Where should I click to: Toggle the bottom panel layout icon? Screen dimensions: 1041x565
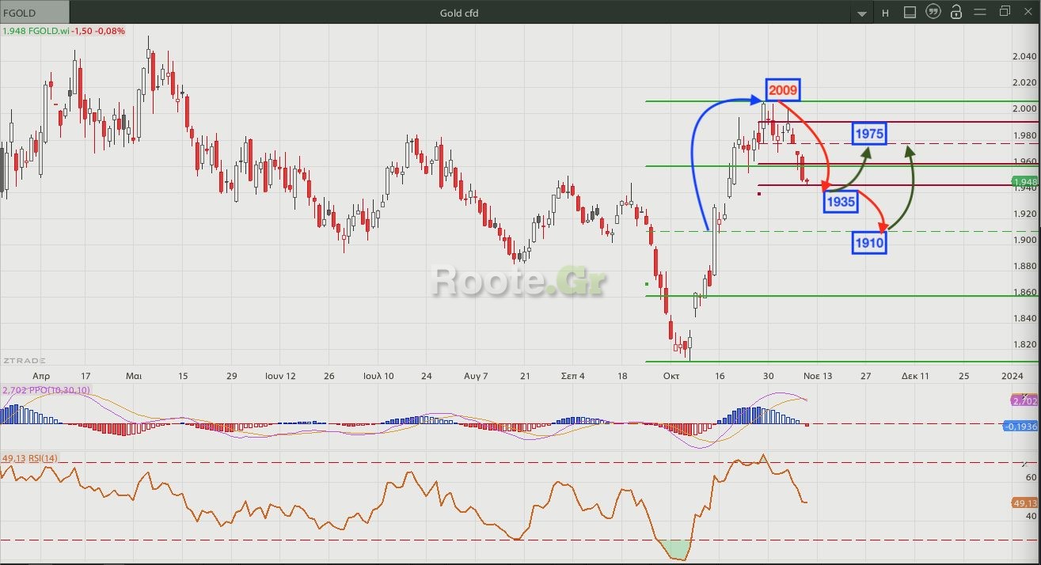tap(910, 13)
